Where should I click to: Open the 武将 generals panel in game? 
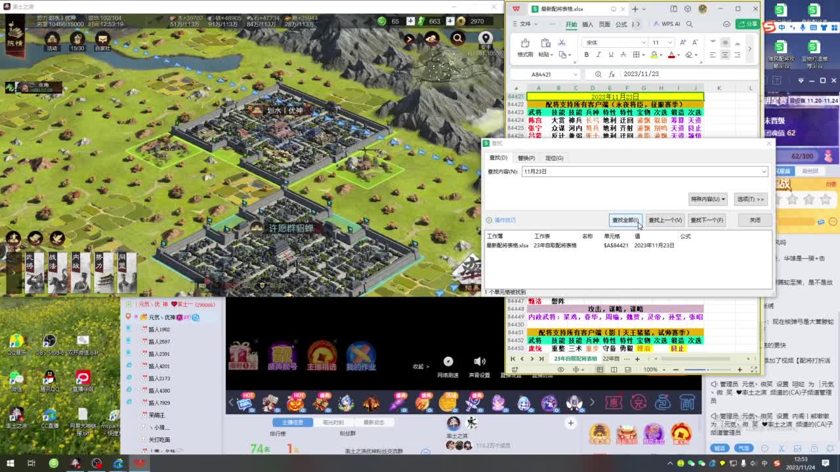[34, 272]
